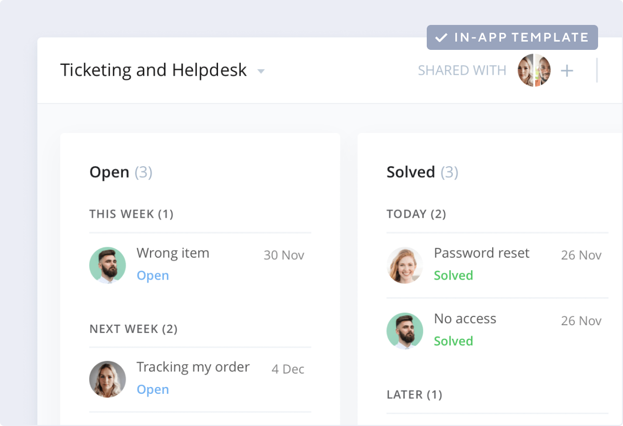Collapse the THIS WEEK (1) group header

click(131, 214)
